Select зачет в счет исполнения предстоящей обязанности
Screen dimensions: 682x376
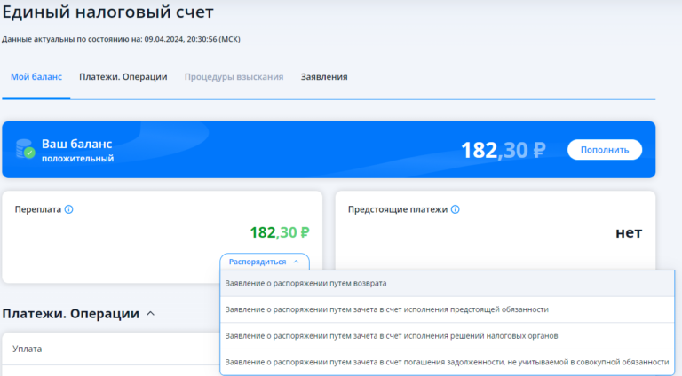[x=386, y=309]
